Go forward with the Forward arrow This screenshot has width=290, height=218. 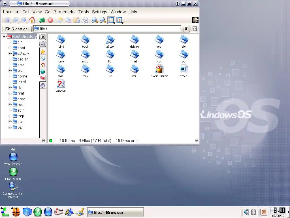(24, 20)
